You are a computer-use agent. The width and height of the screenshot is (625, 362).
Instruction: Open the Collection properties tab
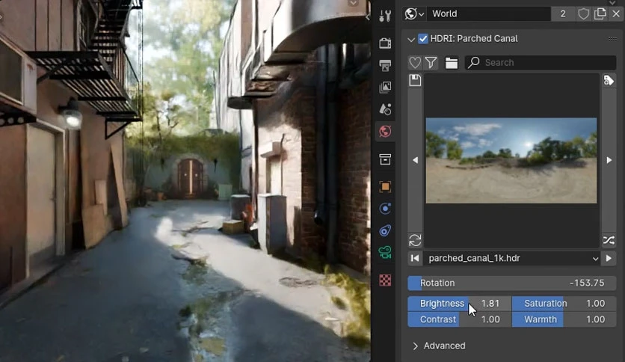[385, 159]
